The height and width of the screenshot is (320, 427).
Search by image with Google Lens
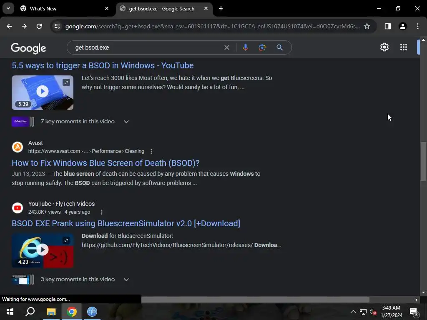(262, 47)
